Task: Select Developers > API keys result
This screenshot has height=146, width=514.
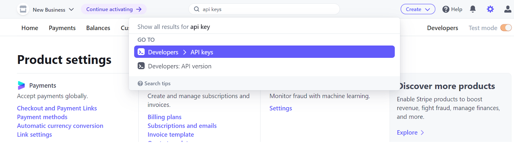Action: [264, 52]
